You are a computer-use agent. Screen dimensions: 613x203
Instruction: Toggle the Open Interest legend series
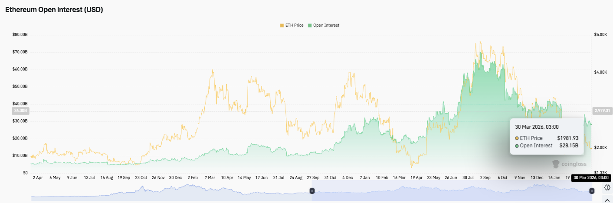point(326,25)
